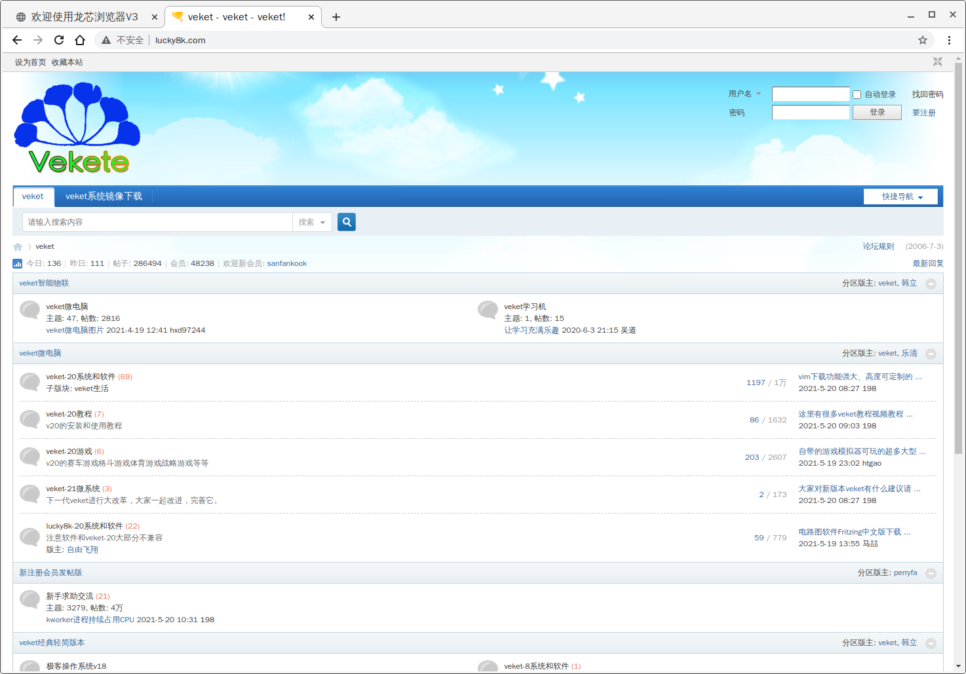
Task: Open latest post vim下载功能强大
Action: point(860,377)
